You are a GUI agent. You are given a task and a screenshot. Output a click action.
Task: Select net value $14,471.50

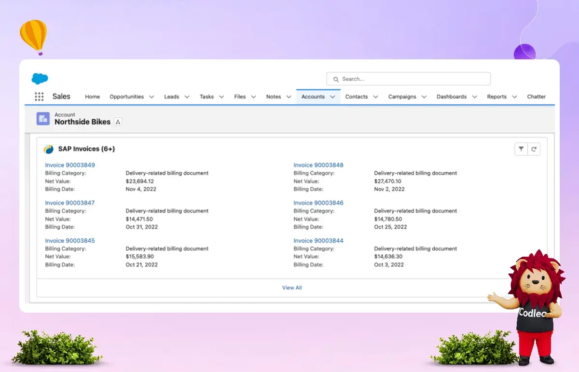tap(139, 219)
